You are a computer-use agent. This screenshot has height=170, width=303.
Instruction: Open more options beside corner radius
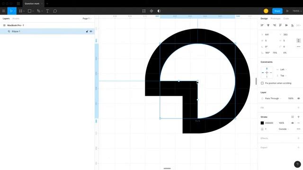(x=298, y=47)
